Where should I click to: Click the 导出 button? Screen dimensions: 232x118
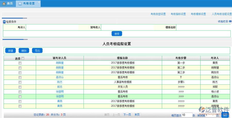click(x=37, y=51)
